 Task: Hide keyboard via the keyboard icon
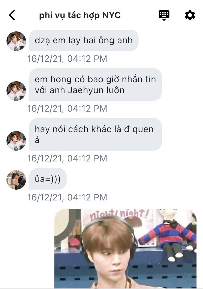[164, 15]
